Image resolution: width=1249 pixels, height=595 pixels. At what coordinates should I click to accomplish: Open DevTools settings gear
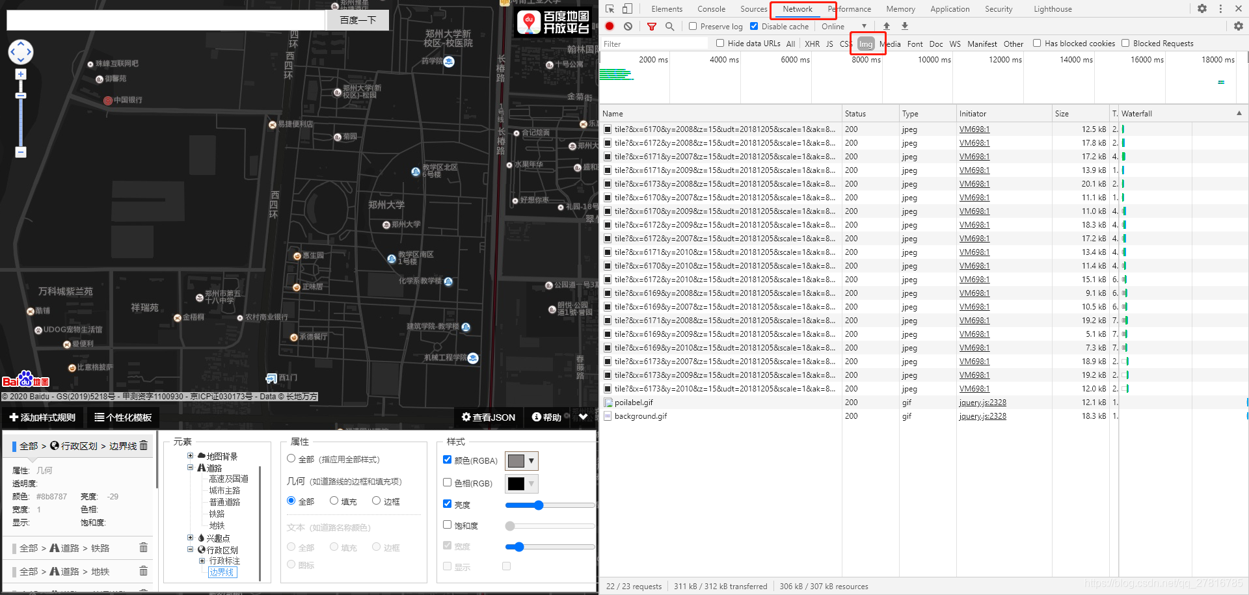[1202, 9]
